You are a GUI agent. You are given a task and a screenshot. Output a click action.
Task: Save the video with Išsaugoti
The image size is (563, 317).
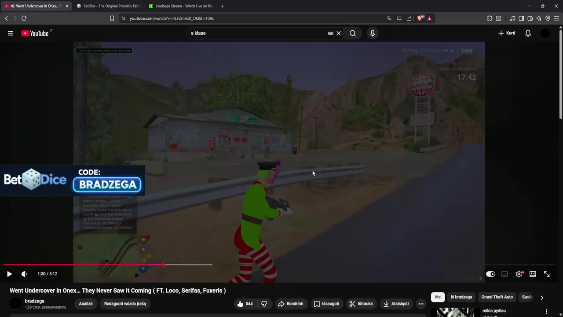tap(327, 304)
